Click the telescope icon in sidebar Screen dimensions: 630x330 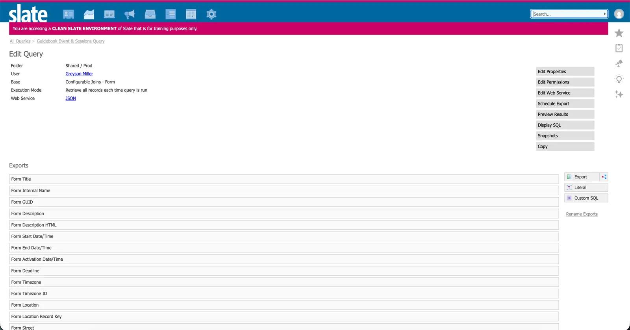619,63
